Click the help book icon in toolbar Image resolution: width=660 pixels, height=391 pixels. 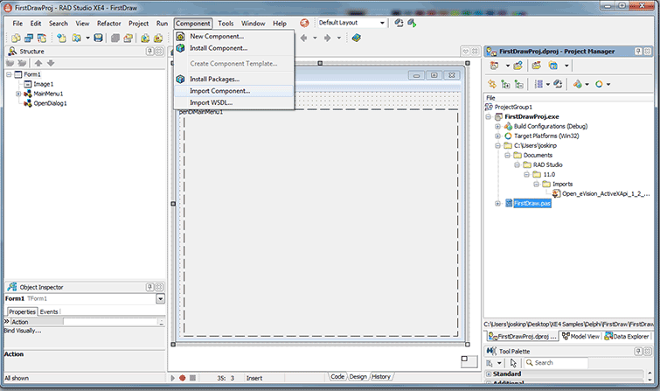point(357,38)
